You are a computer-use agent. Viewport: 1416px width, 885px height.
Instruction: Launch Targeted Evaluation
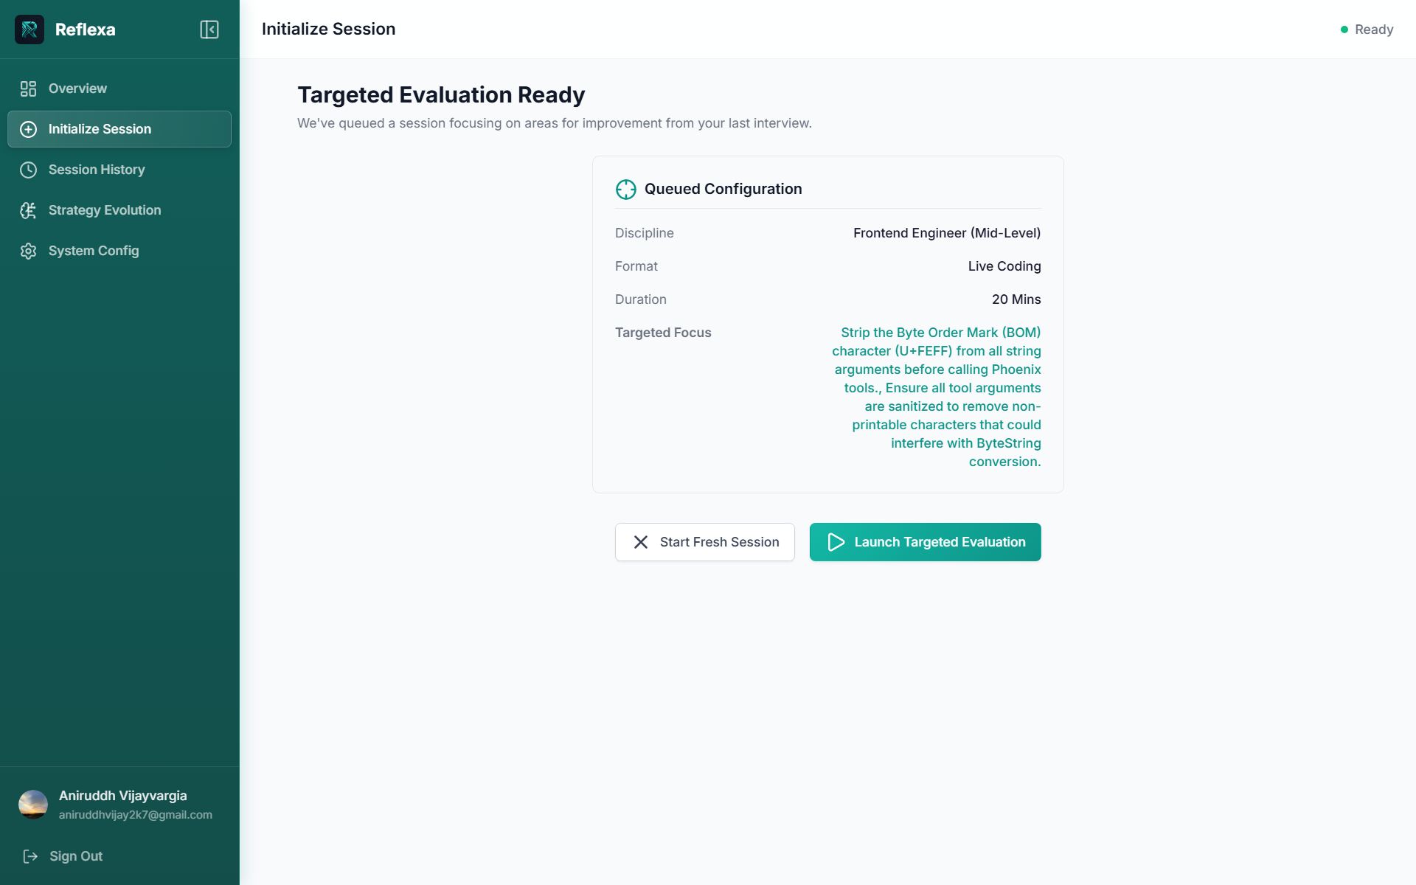(x=925, y=542)
